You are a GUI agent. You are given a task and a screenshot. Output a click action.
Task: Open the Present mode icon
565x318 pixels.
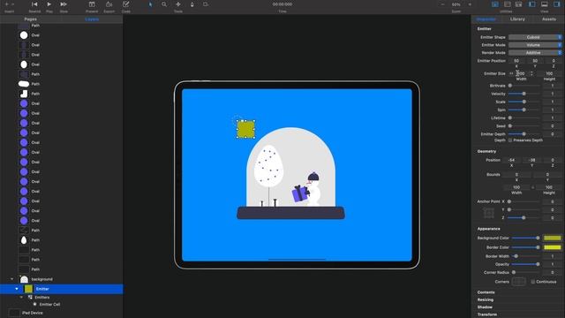(x=92, y=4)
